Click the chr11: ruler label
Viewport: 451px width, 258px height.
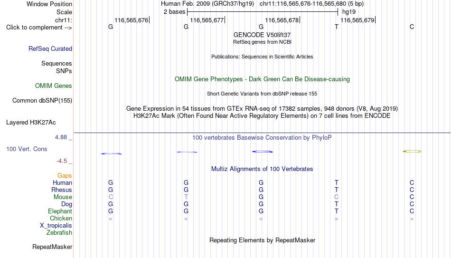tap(63, 20)
